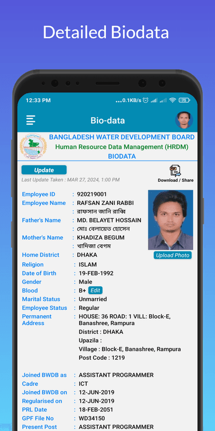The width and height of the screenshot is (215, 431).
Task: Select the Permanent Address label
Action: pos(37,320)
